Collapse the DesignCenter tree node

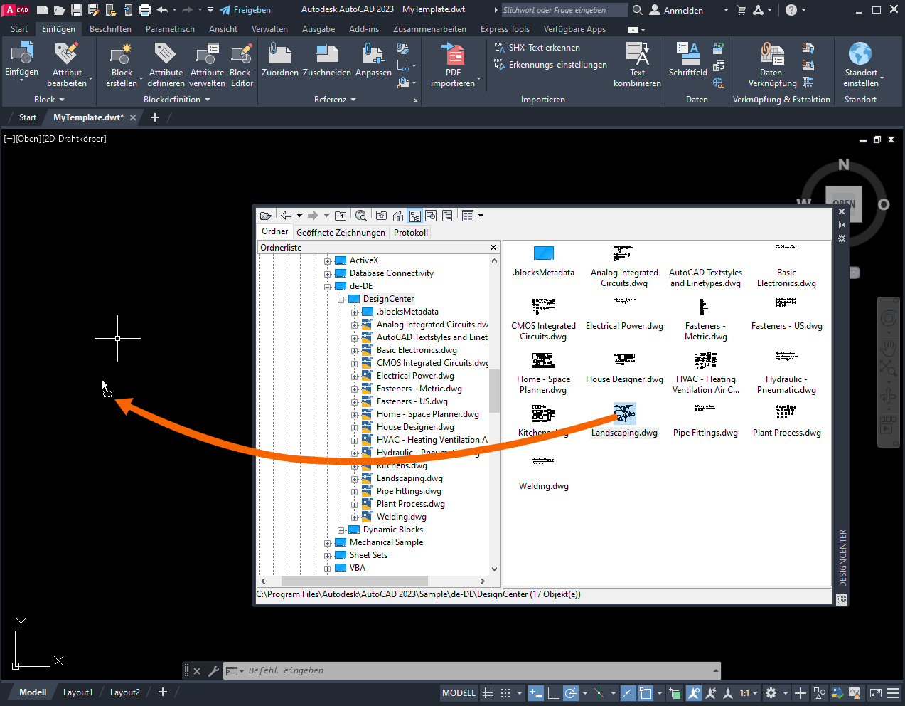[x=341, y=300]
